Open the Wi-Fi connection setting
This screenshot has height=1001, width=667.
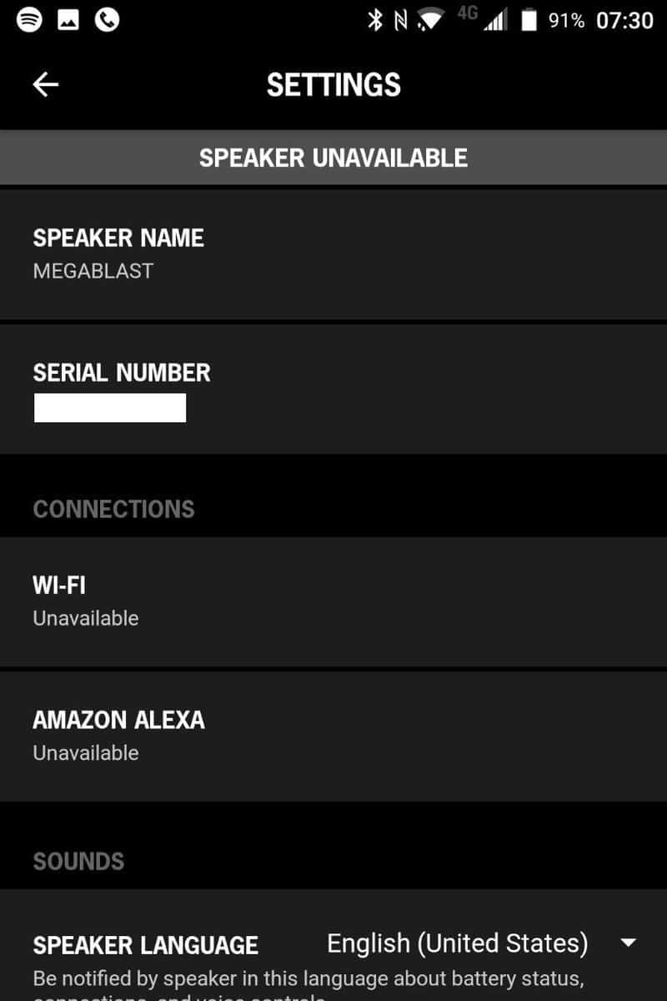click(333, 601)
